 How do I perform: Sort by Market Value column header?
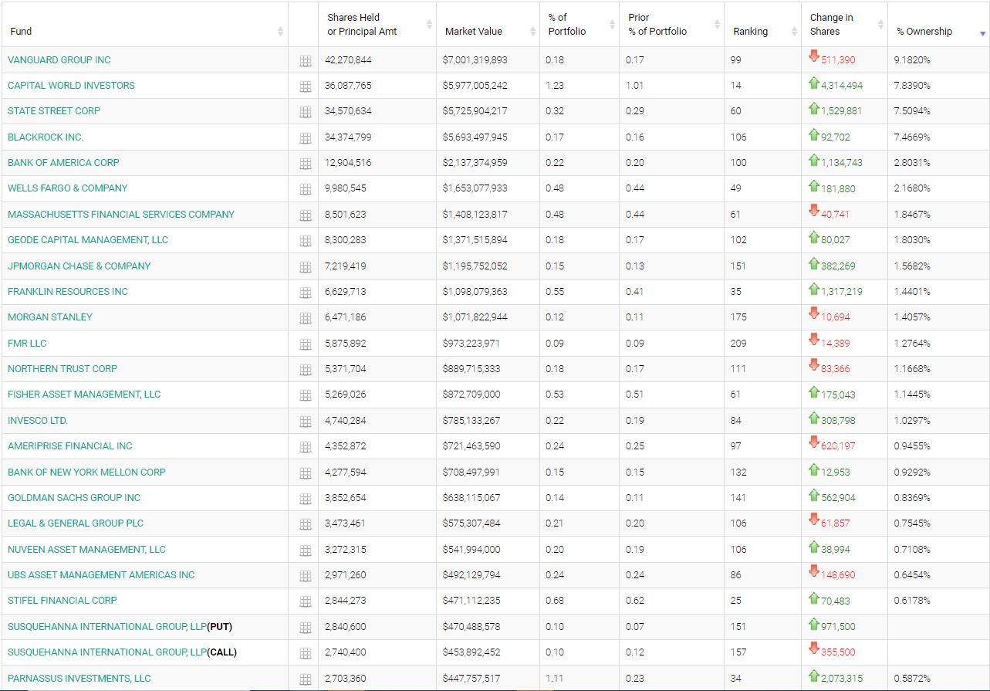point(488,24)
